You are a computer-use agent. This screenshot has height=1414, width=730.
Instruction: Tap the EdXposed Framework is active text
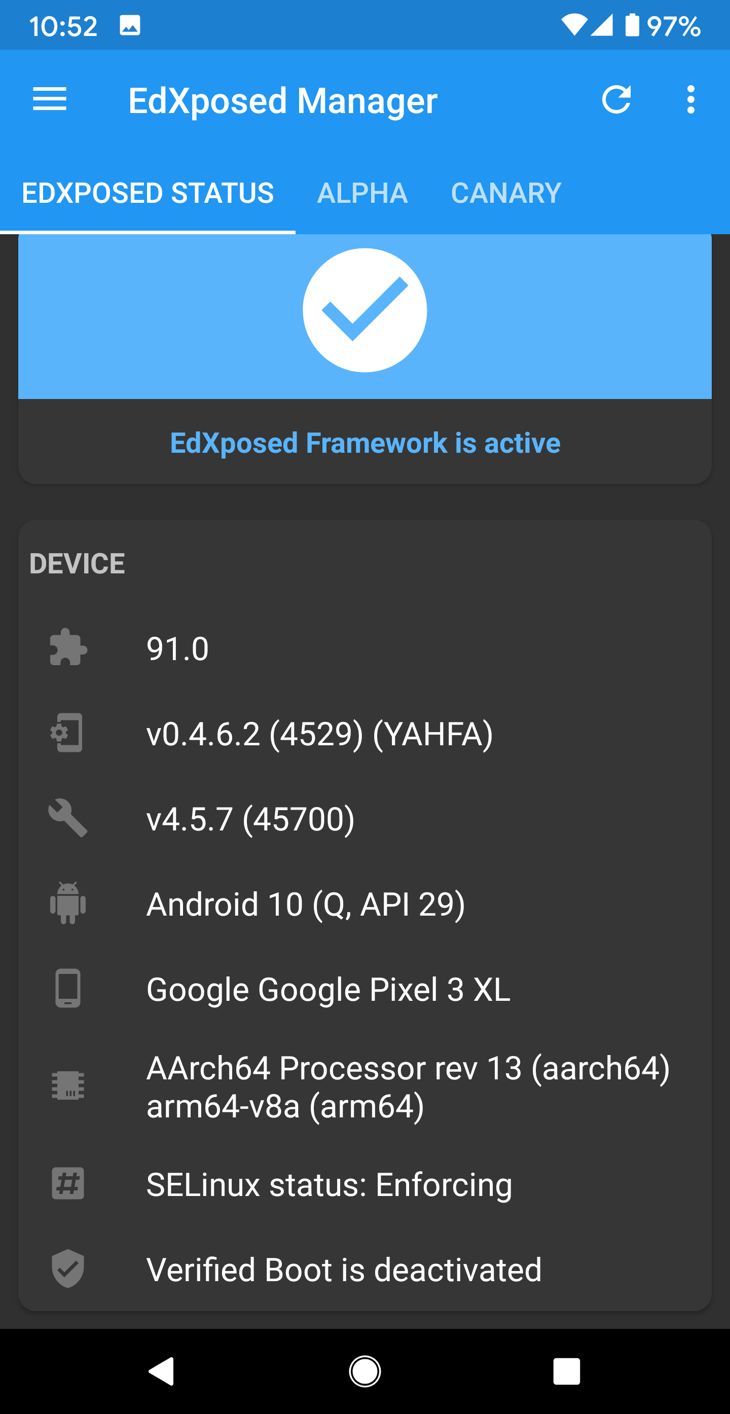click(x=365, y=443)
